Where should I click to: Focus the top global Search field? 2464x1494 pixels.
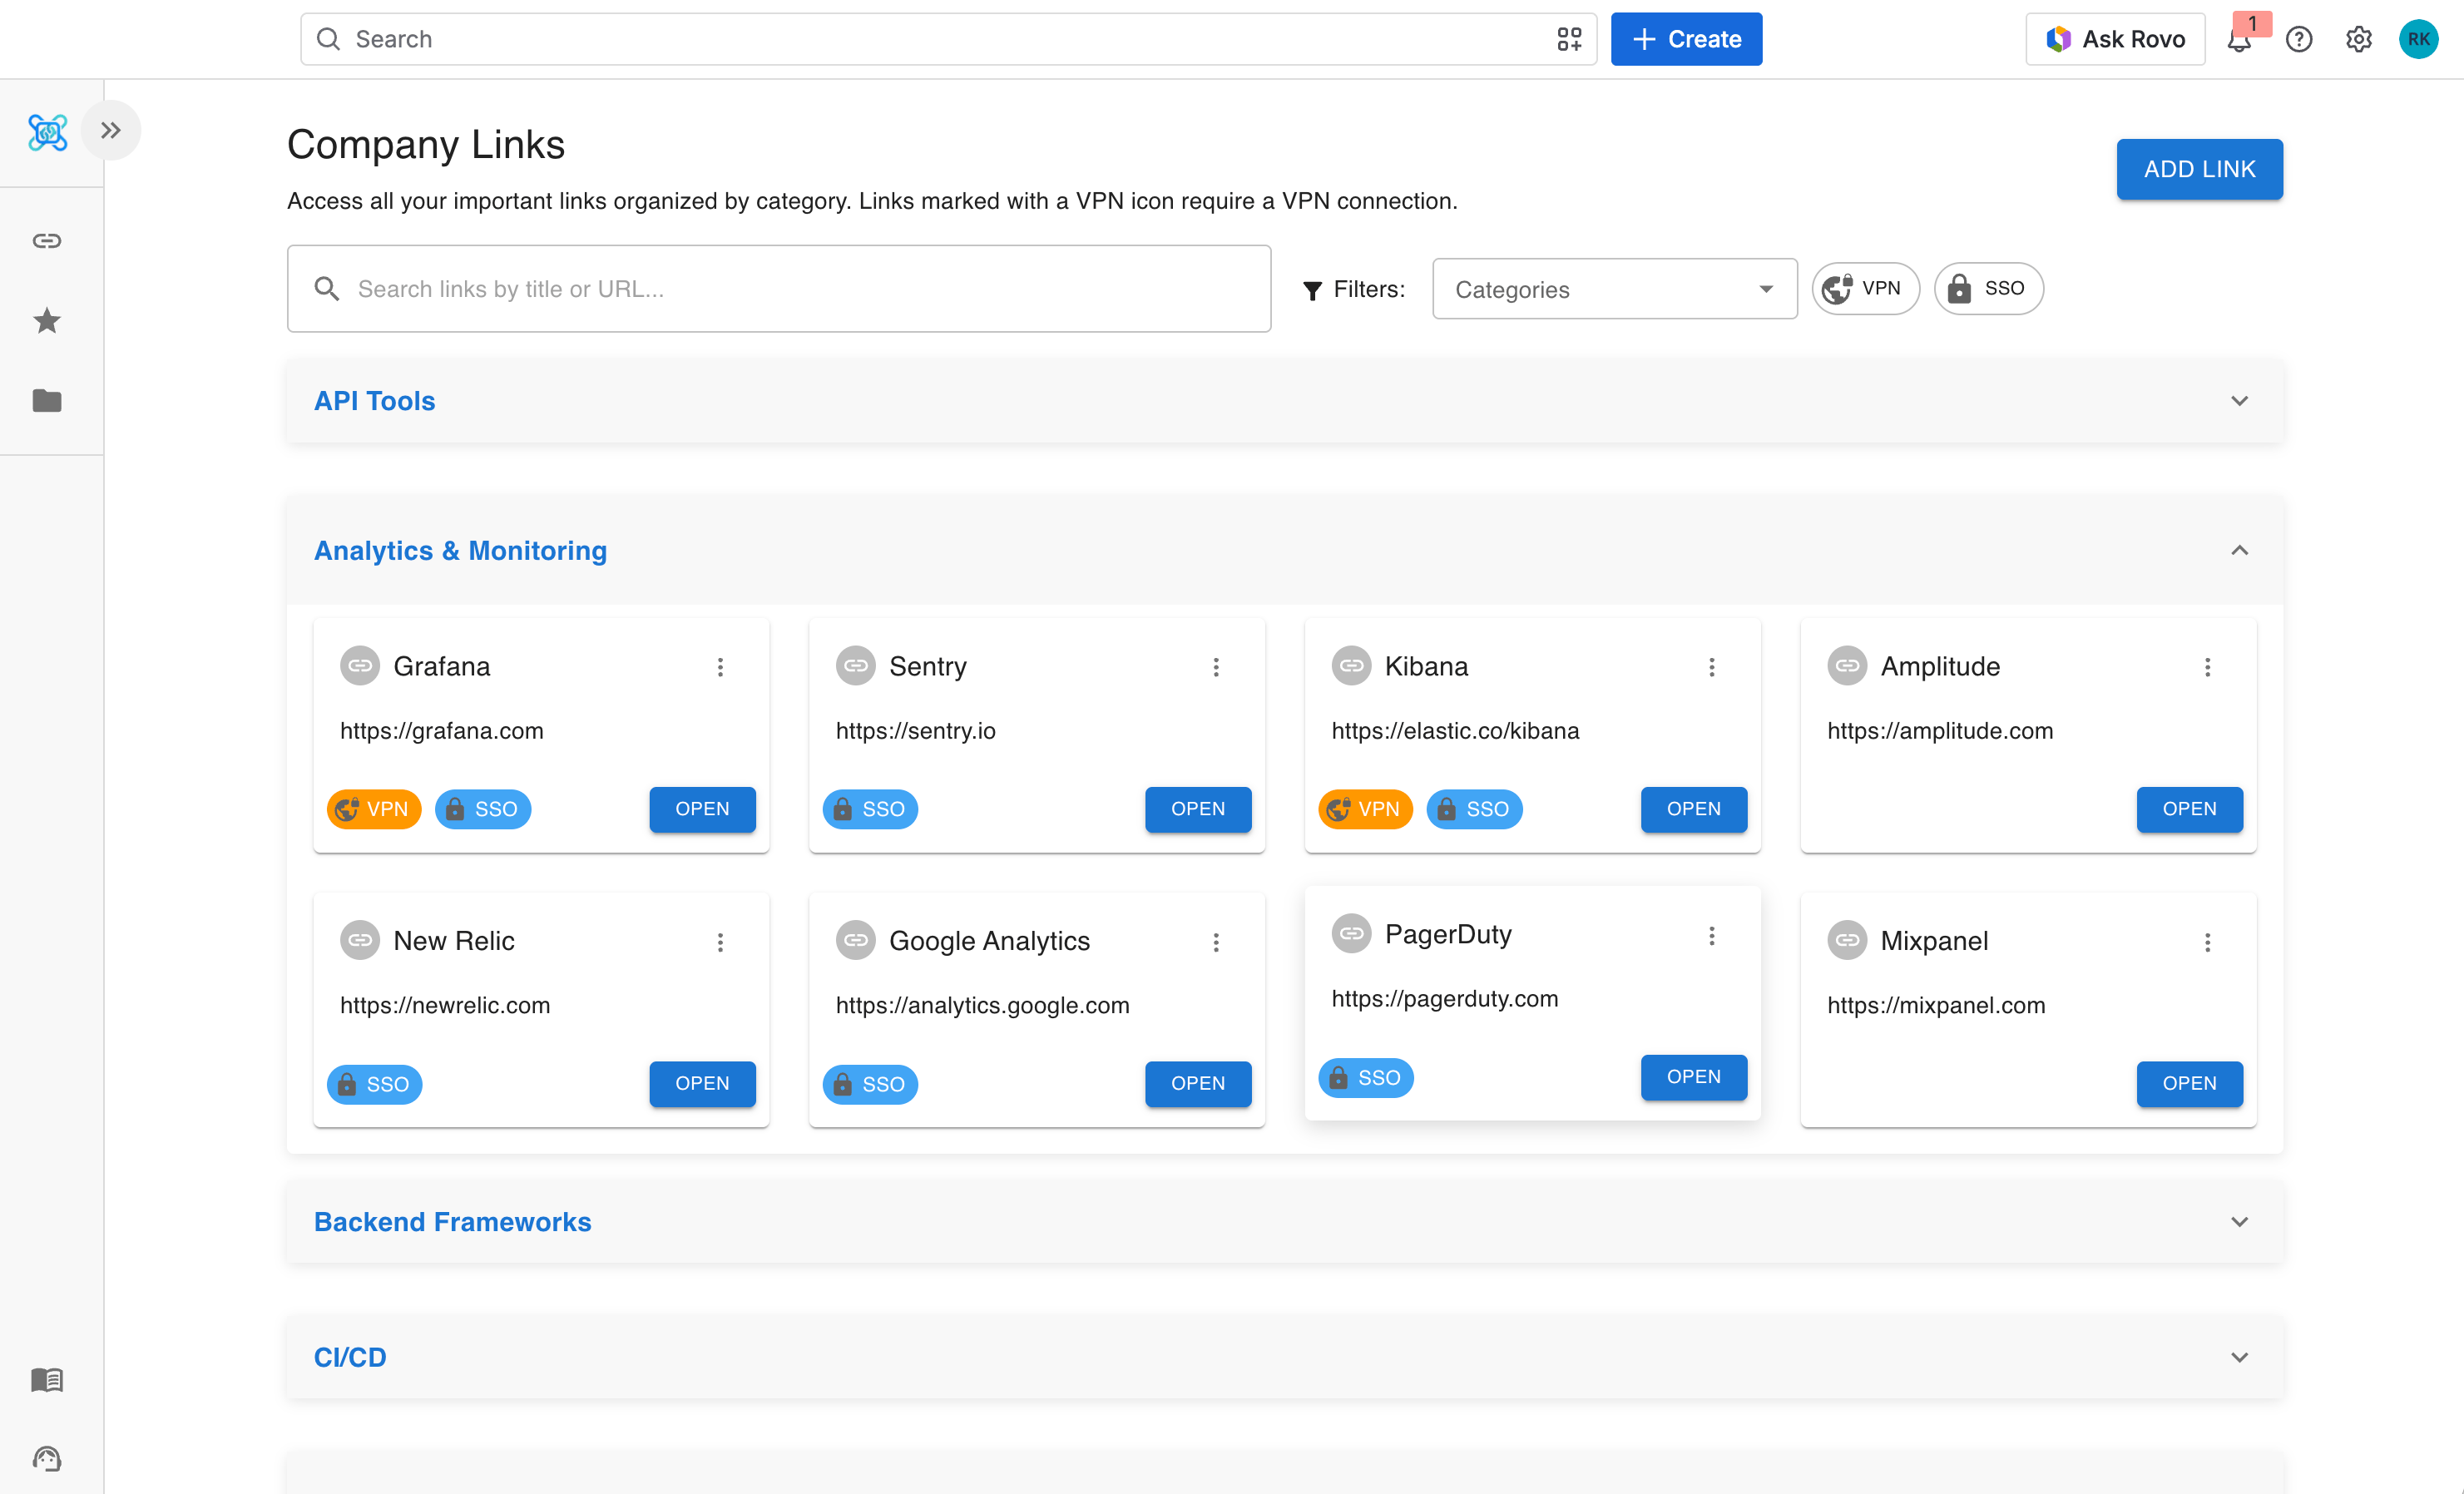point(948,39)
